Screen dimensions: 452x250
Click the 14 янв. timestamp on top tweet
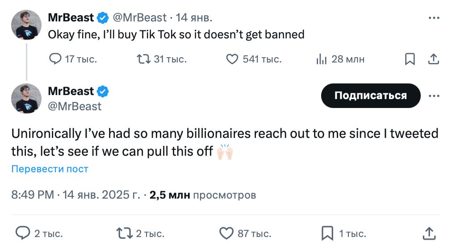194,18
